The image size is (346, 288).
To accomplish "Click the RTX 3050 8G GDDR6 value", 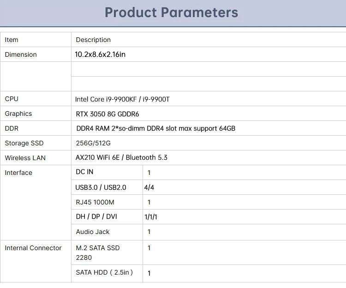I will [107, 114].
